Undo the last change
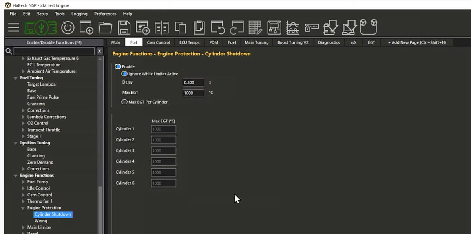This screenshot has height=234, width=471. point(218,27)
